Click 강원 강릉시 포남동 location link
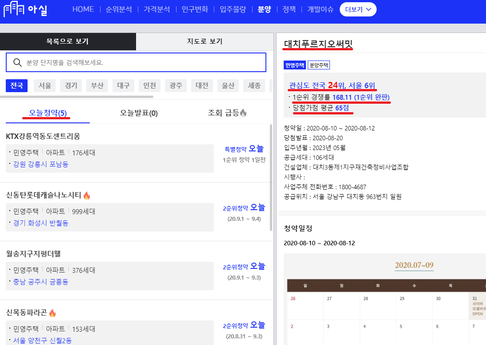 click(x=40, y=164)
